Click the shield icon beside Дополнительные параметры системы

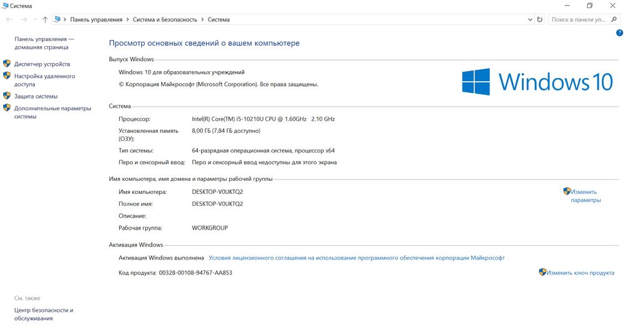tap(7, 107)
